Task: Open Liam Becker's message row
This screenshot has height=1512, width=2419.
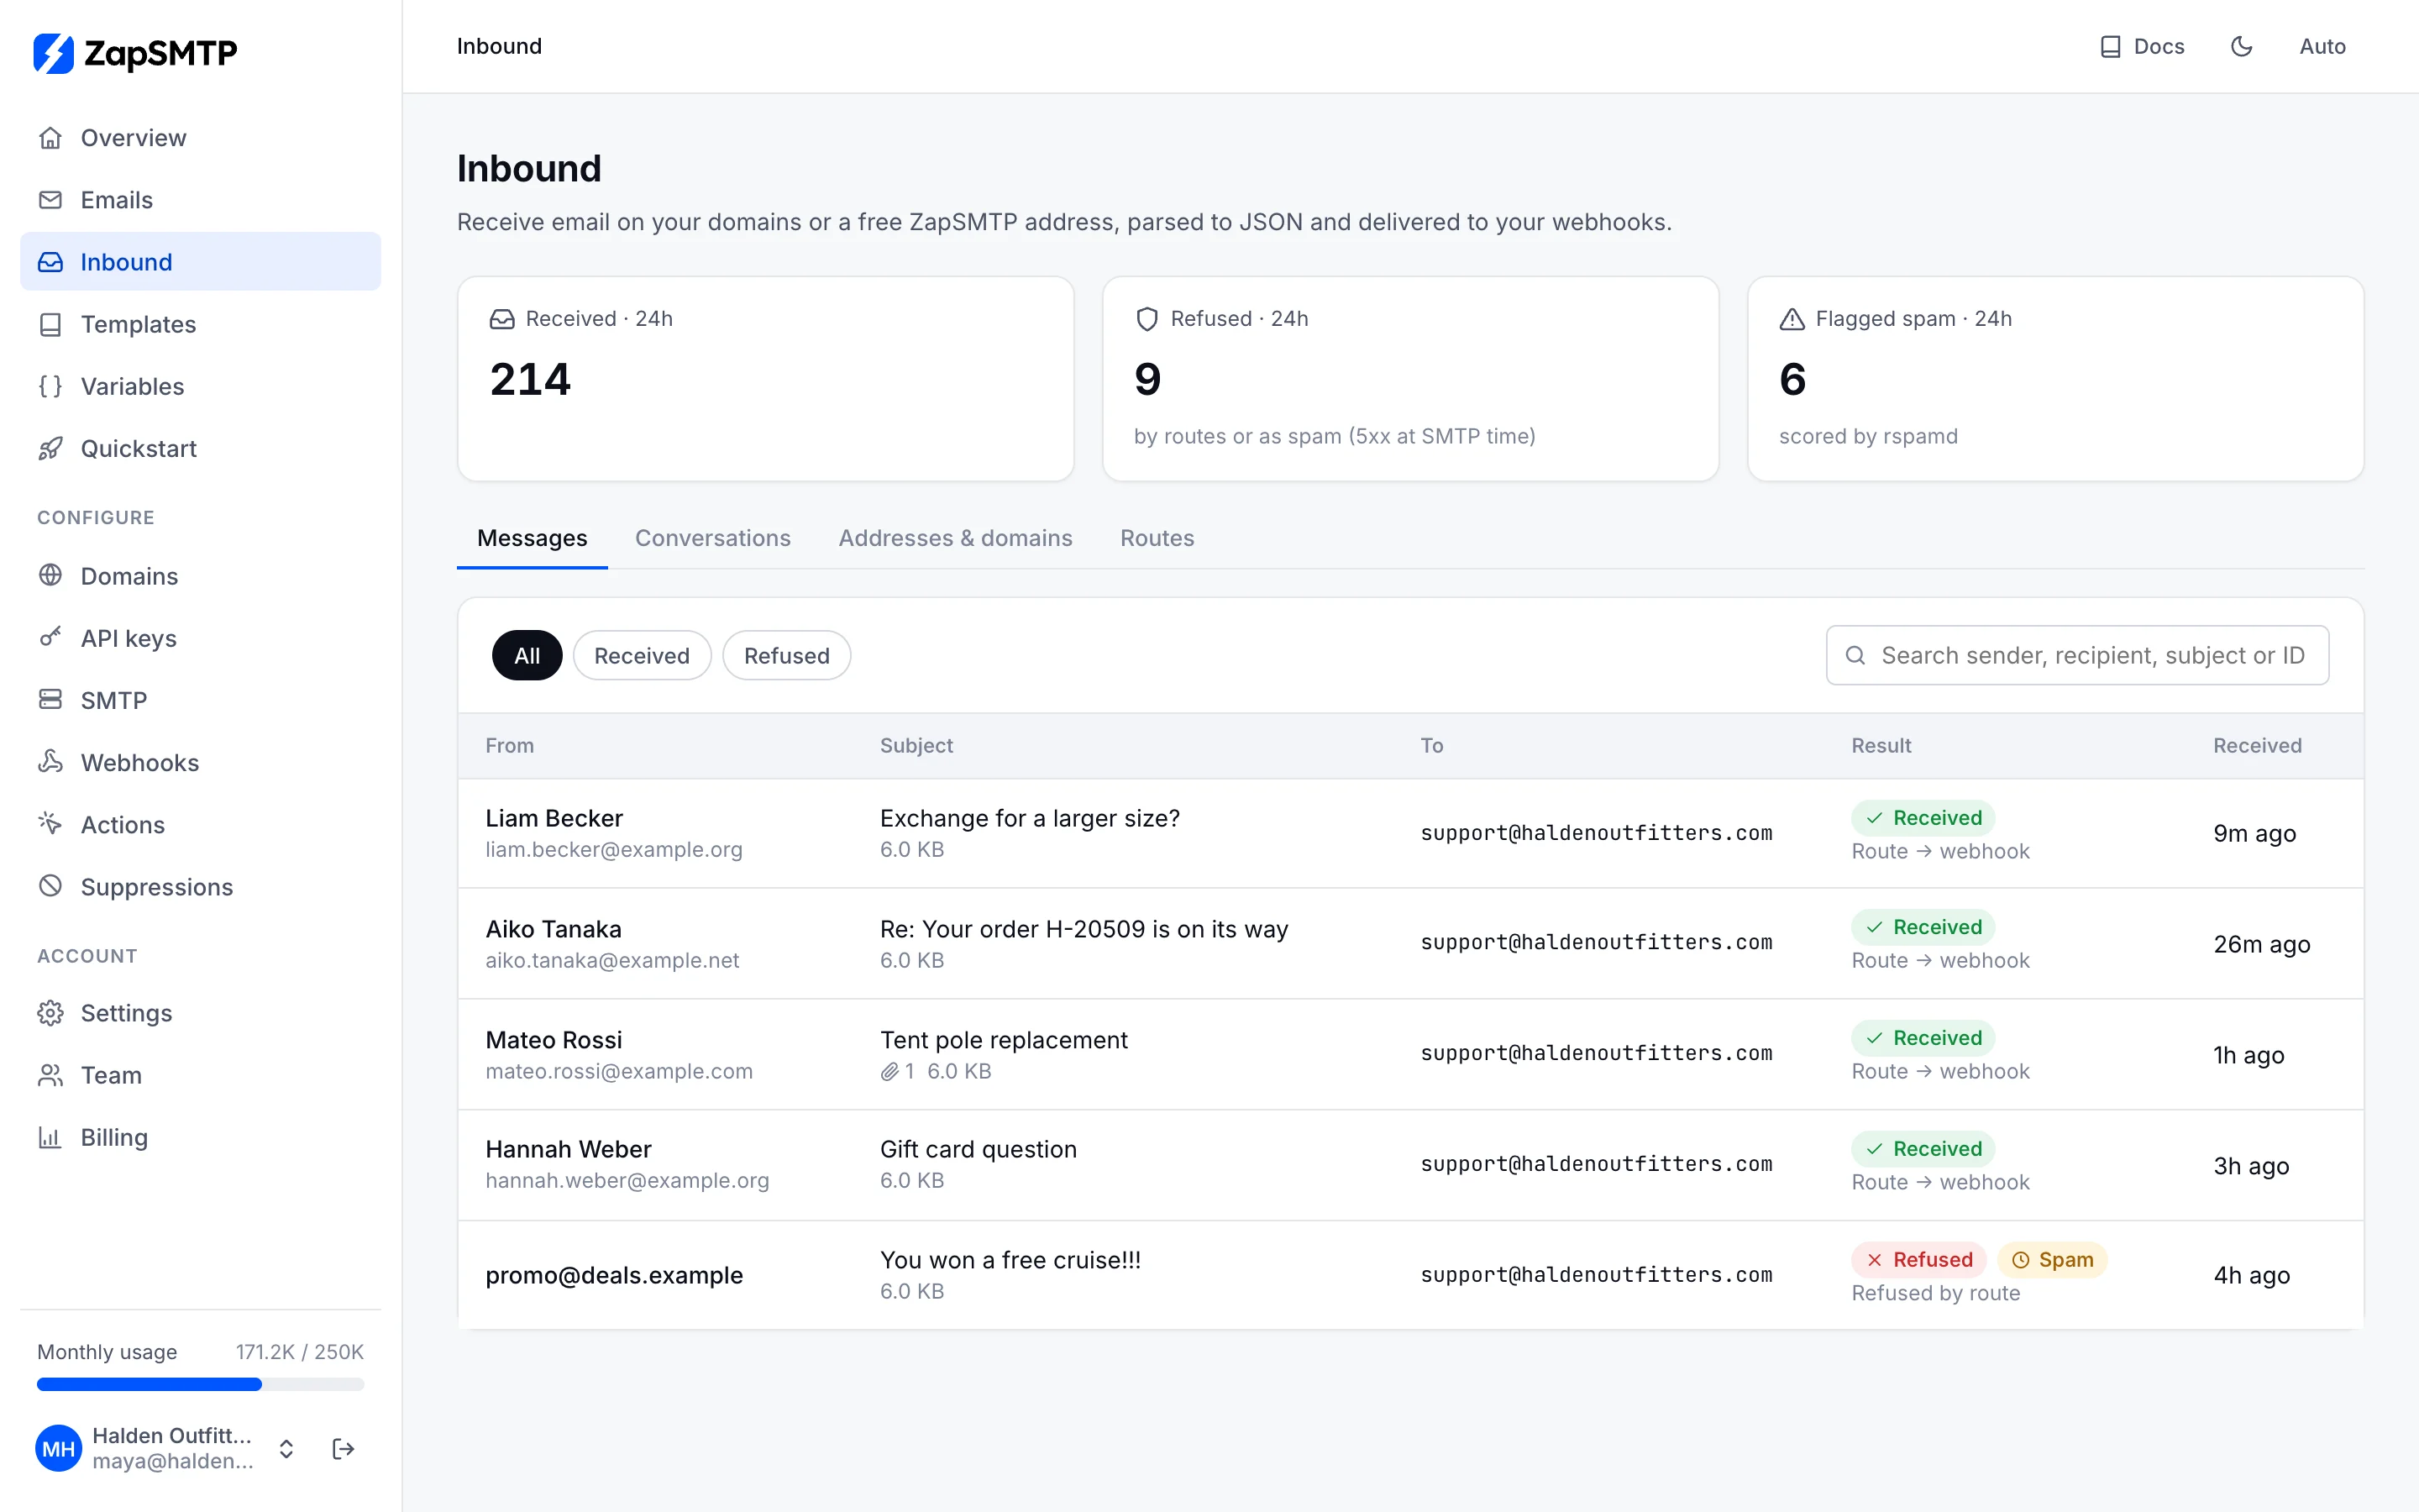Action: click(1410, 833)
